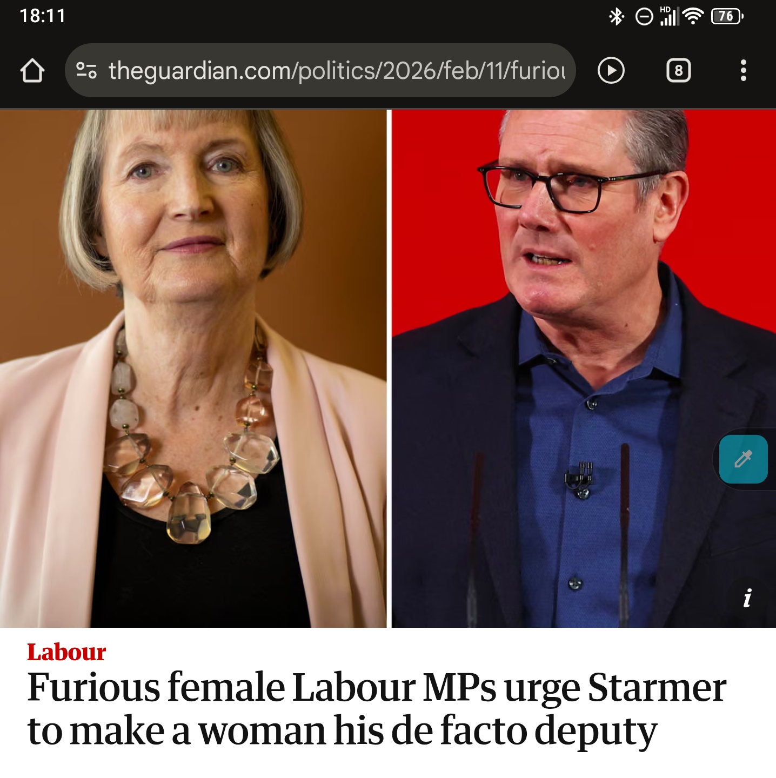Open the tab switcher showing 8 tabs

[x=679, y=71]
